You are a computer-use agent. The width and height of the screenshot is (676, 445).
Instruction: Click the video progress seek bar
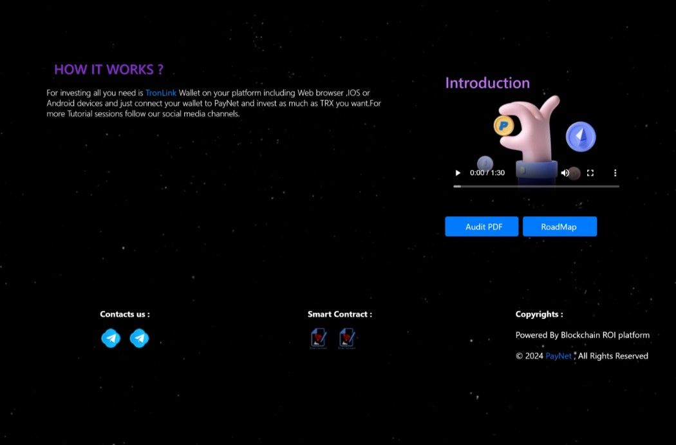pyautogui.click(x=536, y=186)
